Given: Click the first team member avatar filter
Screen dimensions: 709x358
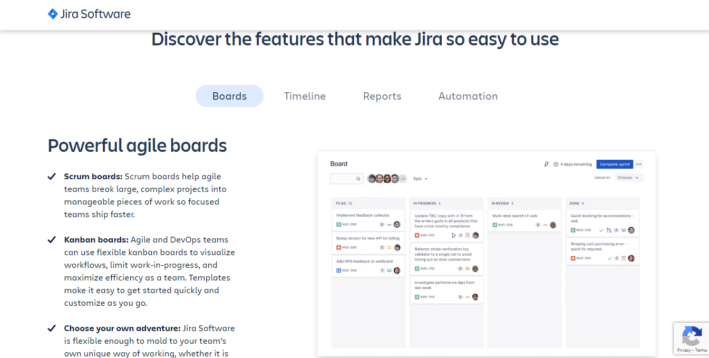Looking at the screenshot, I should point(372,179).
